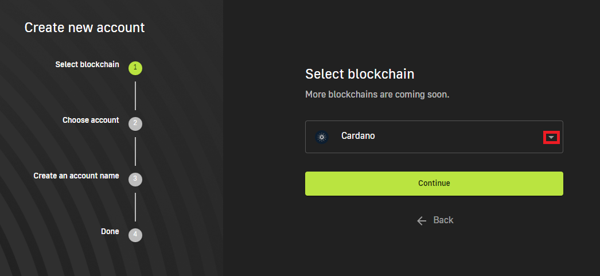Click the Cardano logo icon
Viewport: 600px width, 276px height.
(x=322, y=137)
